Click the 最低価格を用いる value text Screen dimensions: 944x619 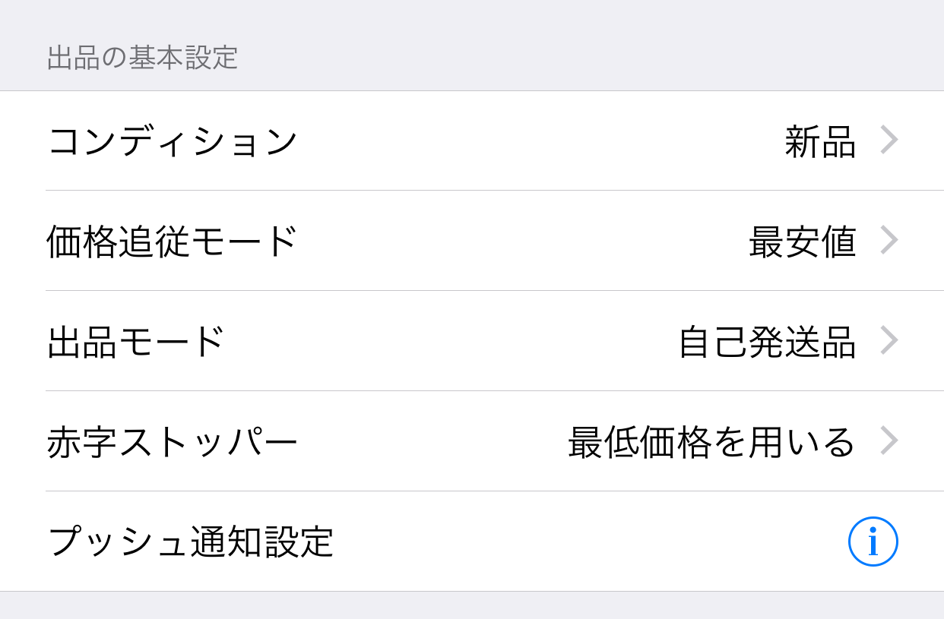pos(712,442)
